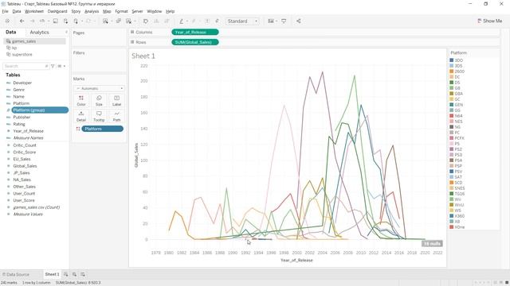Click the New Worksheet tab icon at bottom
510x286 pixels.
coord(65,274)
